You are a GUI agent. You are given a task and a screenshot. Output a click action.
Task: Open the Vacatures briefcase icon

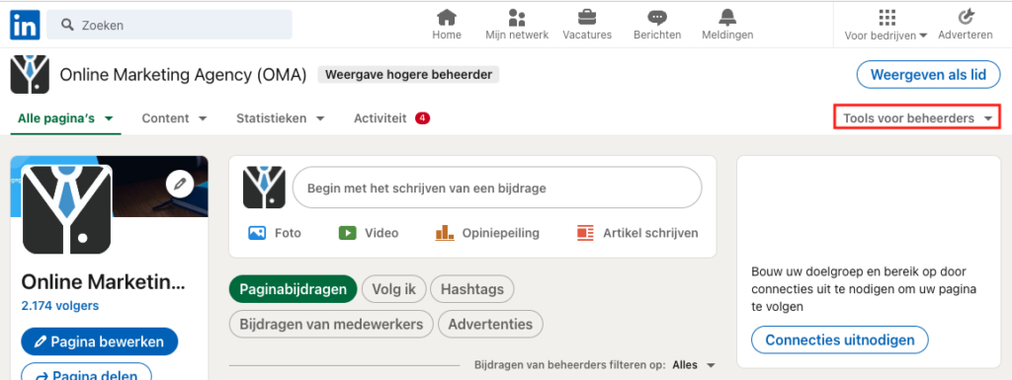(x=587, y=17)
